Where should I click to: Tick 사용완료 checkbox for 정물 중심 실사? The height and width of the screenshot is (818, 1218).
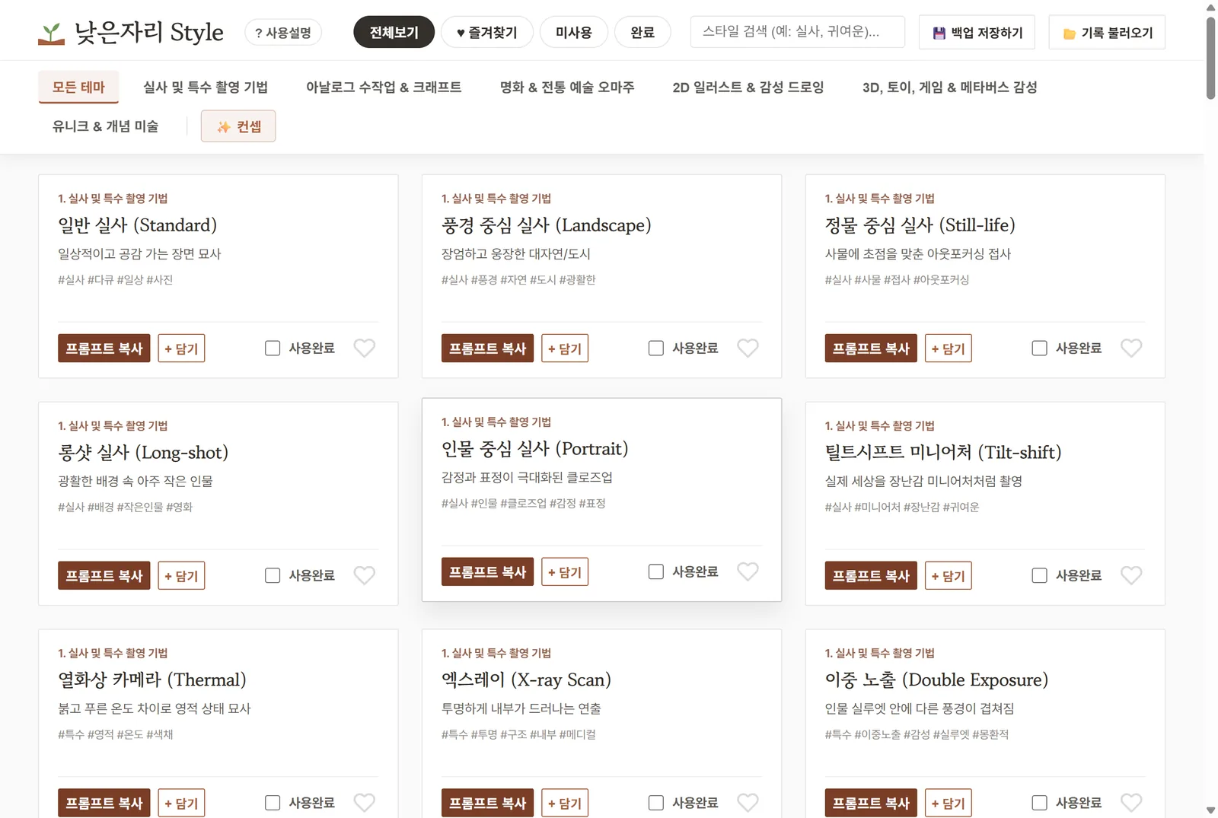1039,349
